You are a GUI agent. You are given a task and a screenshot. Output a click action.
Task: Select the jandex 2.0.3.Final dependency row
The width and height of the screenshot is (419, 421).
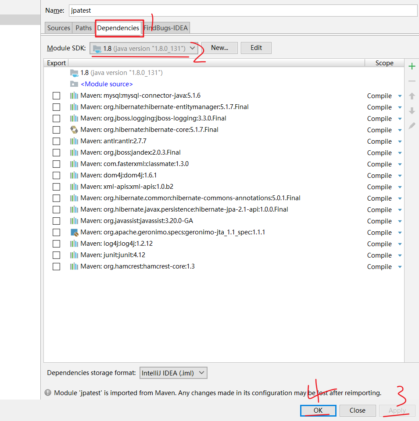[x=224, y=152]
